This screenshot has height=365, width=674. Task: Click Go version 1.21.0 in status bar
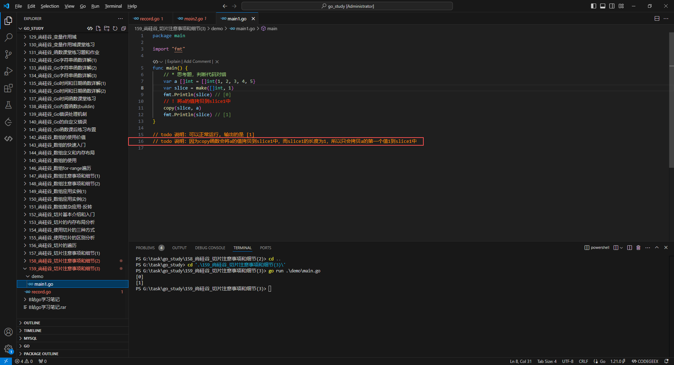pyautogui.click(x=618, y=361)
